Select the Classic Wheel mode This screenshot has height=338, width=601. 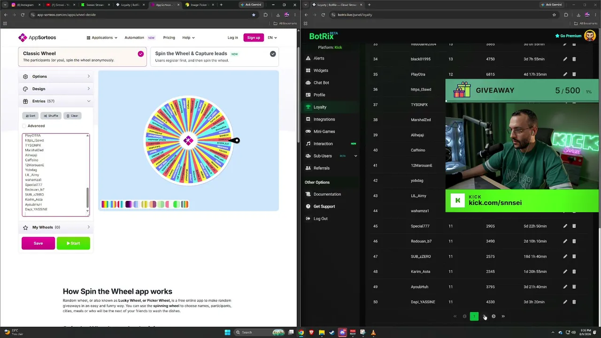pos(83,57)
